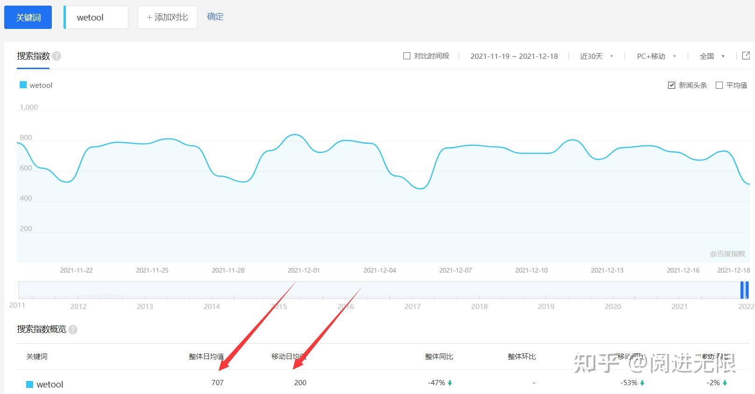Screen dimensions: 755x394
Task: Confirm with the 确定 link
Action: 215,17
